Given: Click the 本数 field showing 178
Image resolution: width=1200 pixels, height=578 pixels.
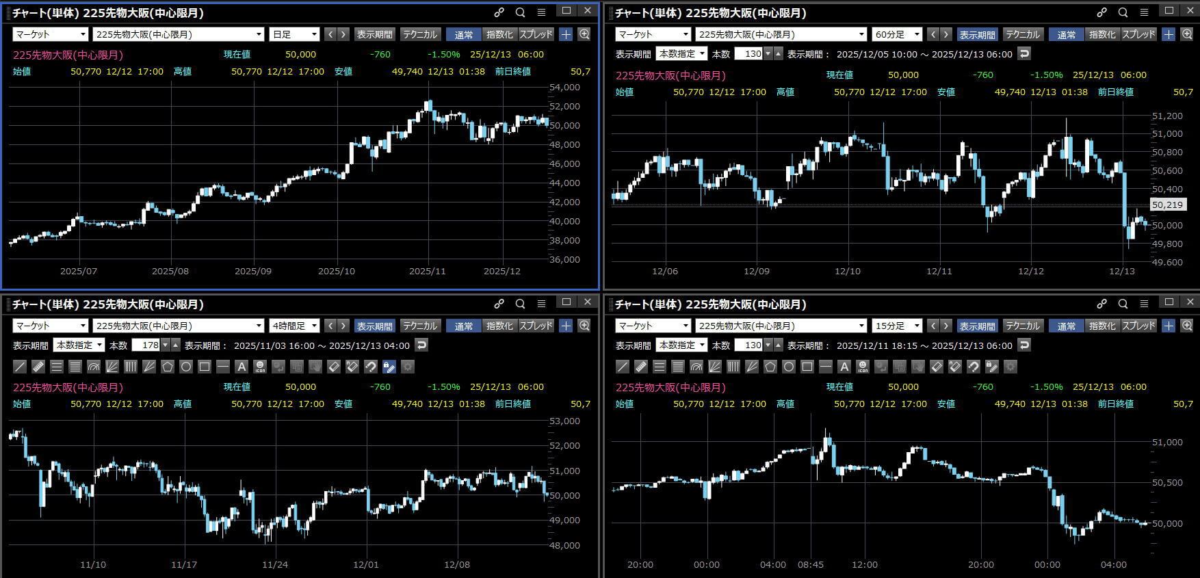Looking at the screenshot, I should [x=146, y=345].
